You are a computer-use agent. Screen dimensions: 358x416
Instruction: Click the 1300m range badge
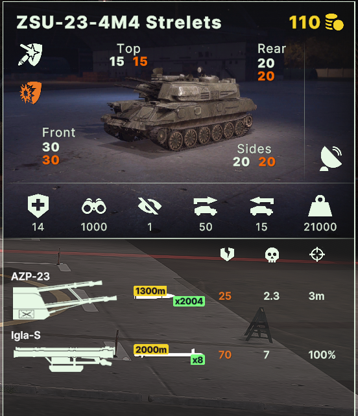[x=150, y=291]
